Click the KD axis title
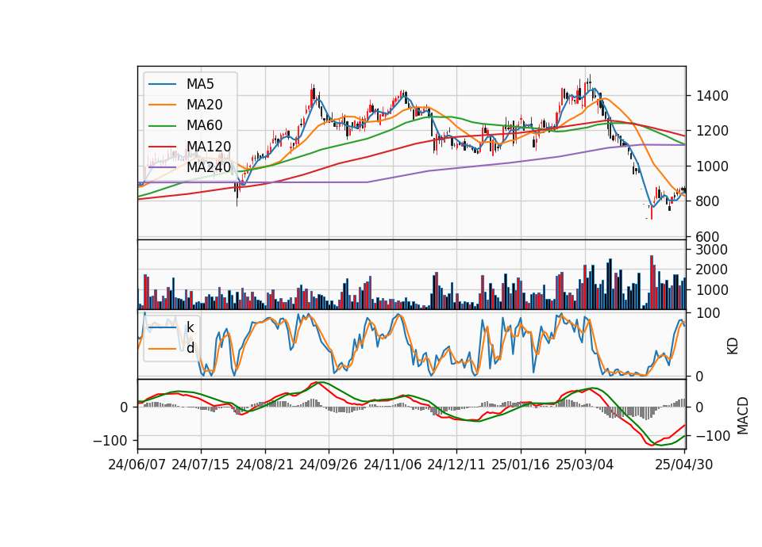The height and width of the screenshot is (547, 762). click(x=733, y=346)
